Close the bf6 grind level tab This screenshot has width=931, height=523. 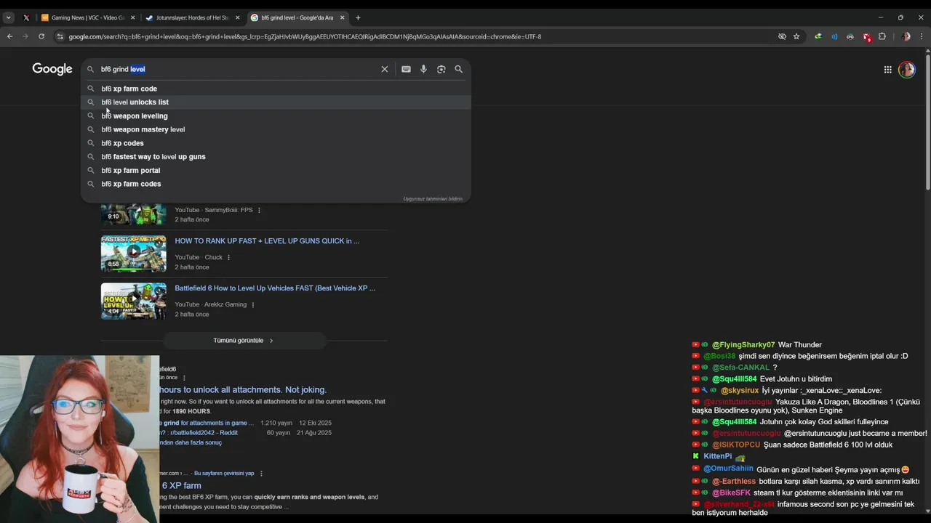pos(342,17)
